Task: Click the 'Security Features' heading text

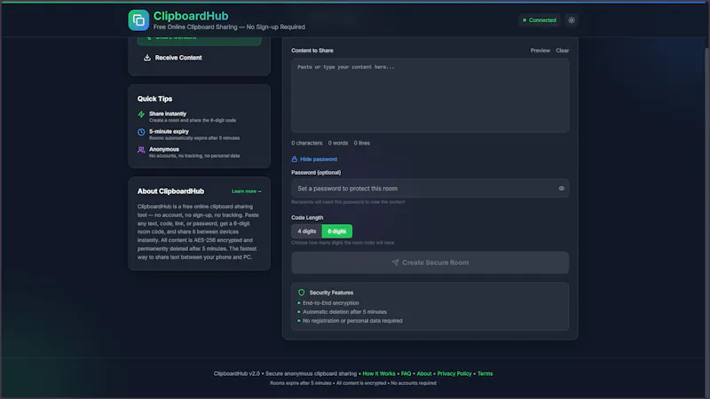Action: [x=331, y=293]
